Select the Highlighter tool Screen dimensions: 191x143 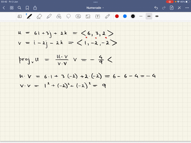[49, 16]
